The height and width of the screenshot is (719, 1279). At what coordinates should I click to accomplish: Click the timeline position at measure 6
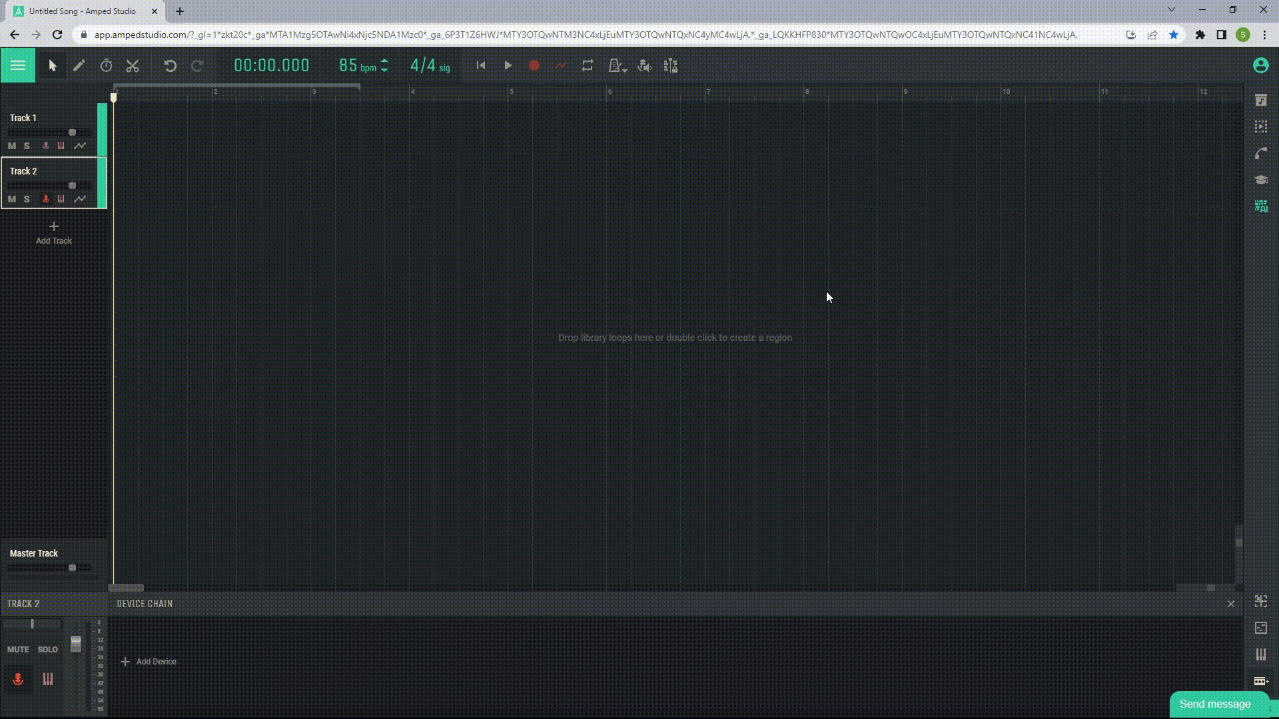click(x=610, y=91)
